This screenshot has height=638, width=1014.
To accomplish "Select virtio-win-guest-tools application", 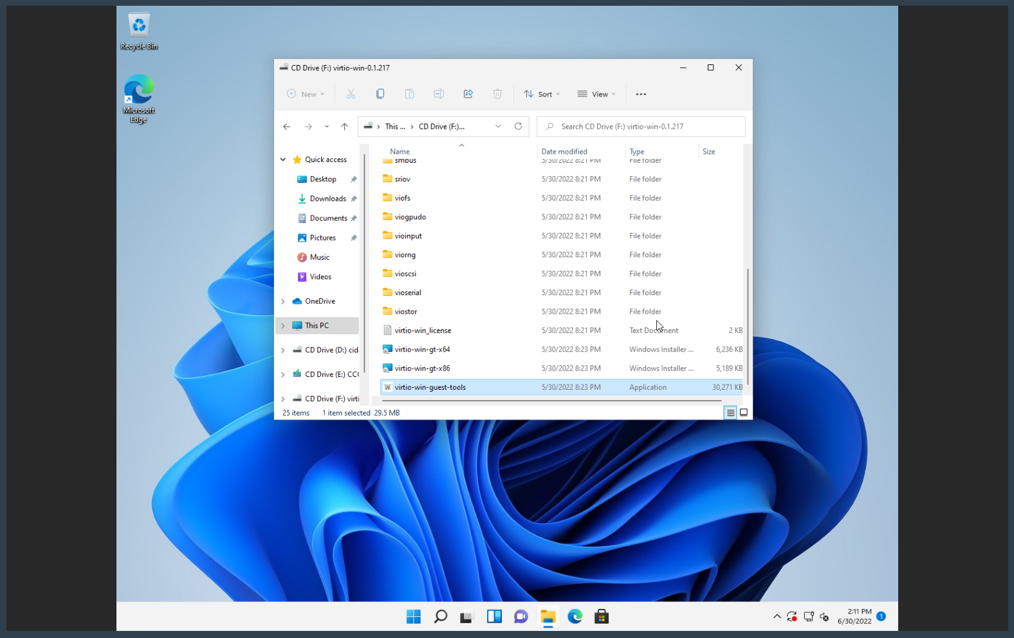I will coord(561,387).
